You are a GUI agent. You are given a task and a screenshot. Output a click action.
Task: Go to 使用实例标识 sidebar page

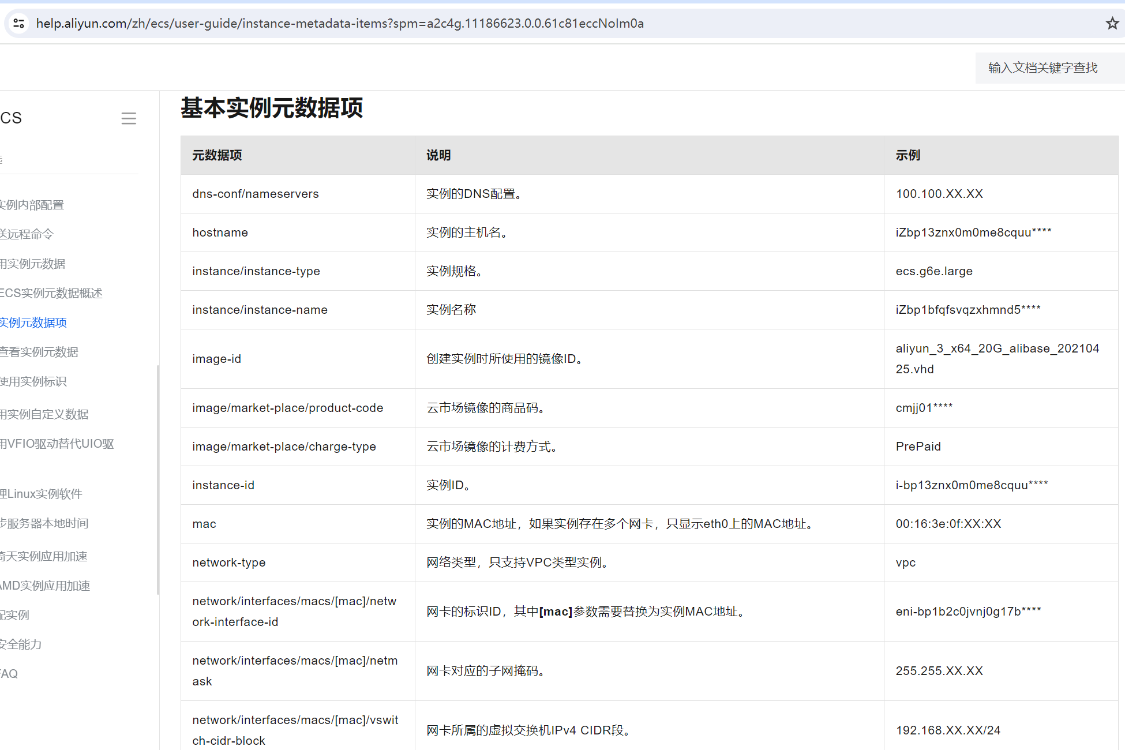pyautogui.click(x=33, y=381)
